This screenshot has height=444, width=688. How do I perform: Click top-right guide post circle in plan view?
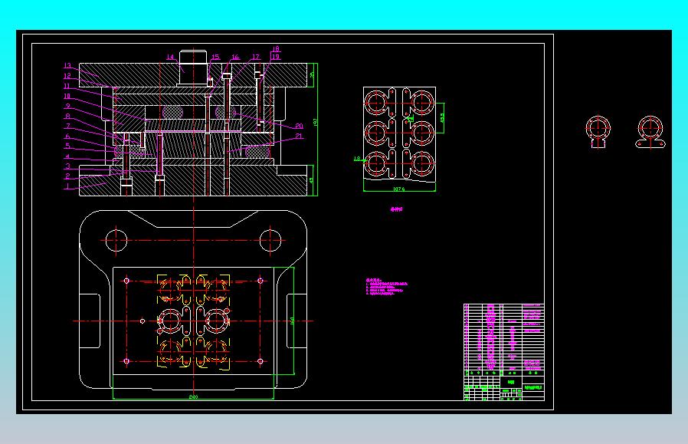pos(270,240)
